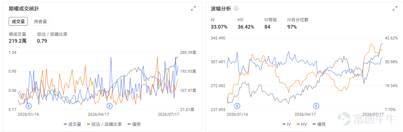Click the 總成交量 value 219.2萬
Screen dimensions: 403x132
coord(17,41)
